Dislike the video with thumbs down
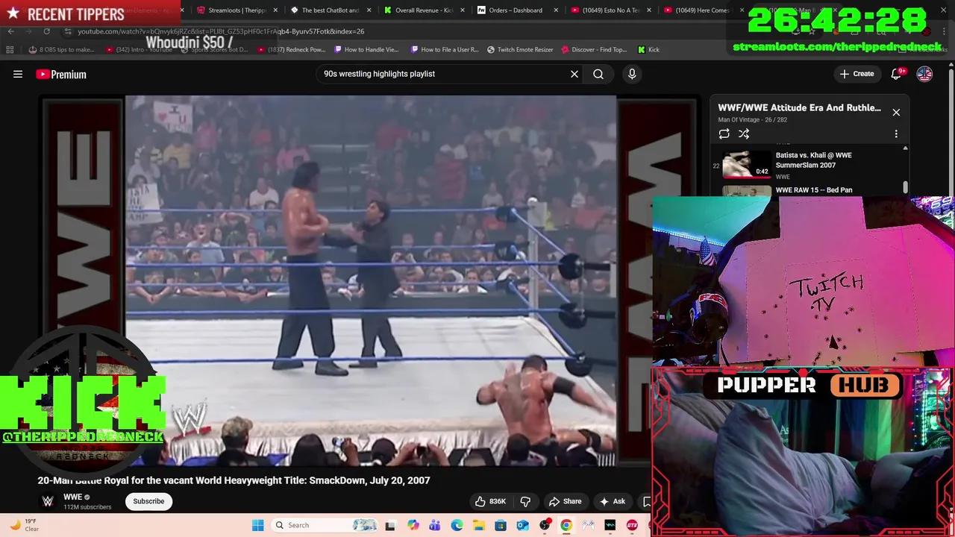Image resolution: width=955 pixels, height=537 pixels. [x=525, y=501]
